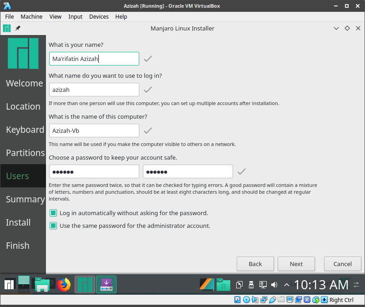Disable automatic login without password checkbox
The width and height of the screenshot is (365, 307).
click(53, 213)
